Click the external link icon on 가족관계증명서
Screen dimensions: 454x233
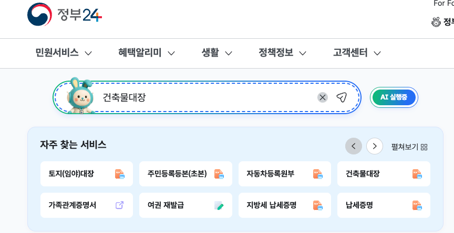point(119,205)
